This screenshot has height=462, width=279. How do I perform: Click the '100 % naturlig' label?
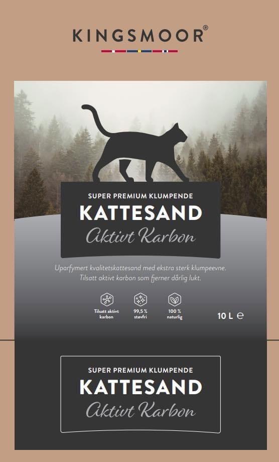[175, 314]
